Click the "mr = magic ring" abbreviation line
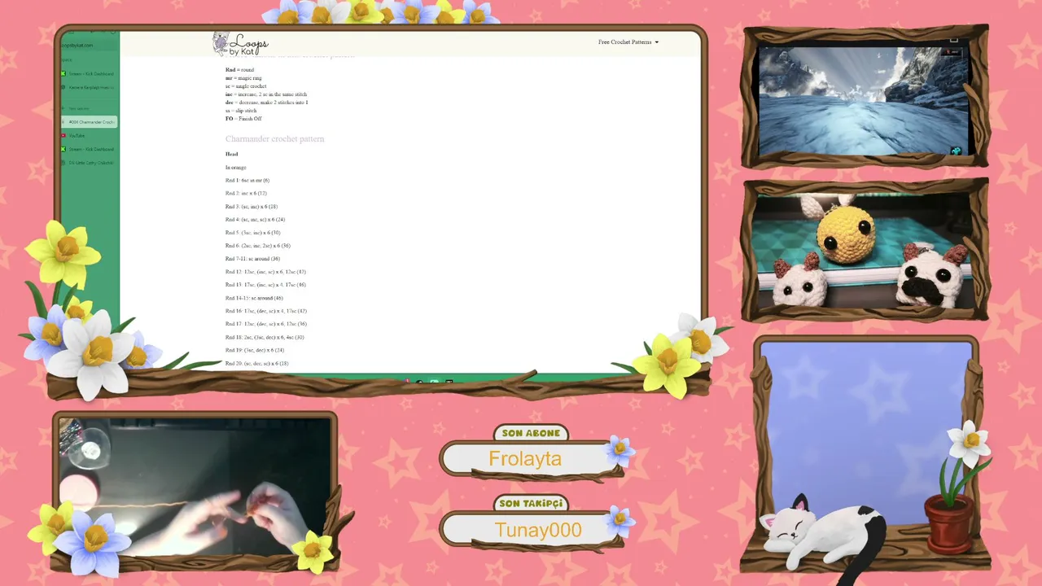 coord(243,78)
